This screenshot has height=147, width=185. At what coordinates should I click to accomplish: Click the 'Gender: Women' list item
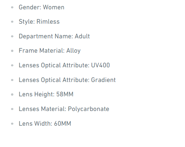[41, 7]
